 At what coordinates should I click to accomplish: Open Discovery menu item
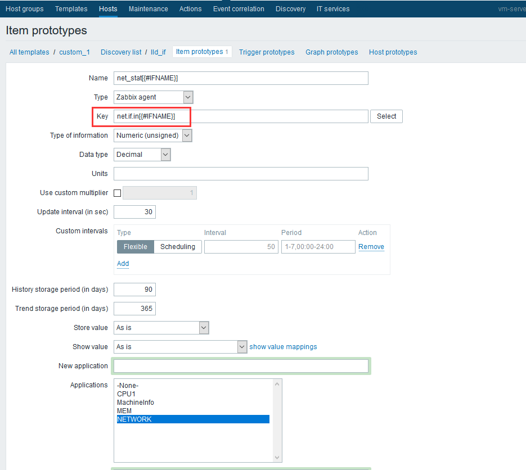coord(290,9)
